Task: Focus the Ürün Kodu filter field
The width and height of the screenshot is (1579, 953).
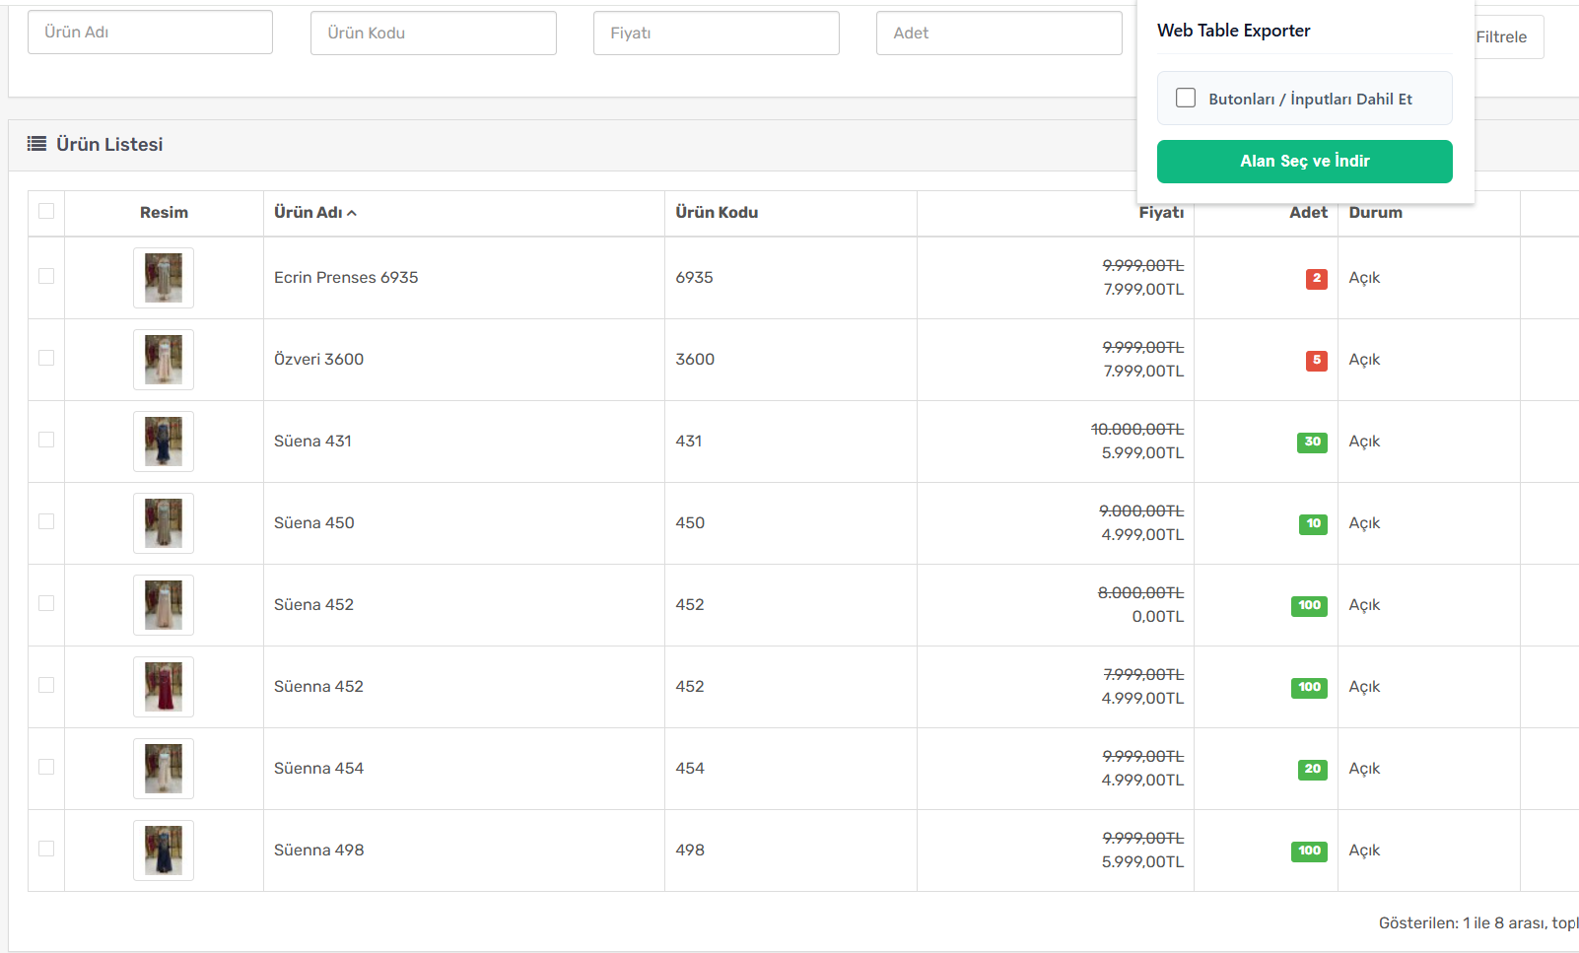Action: point(433,33)
